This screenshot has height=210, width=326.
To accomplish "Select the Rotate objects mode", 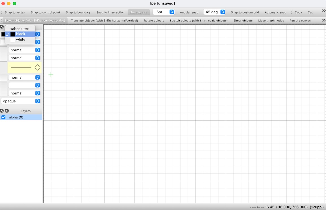I will coord(154,21).
